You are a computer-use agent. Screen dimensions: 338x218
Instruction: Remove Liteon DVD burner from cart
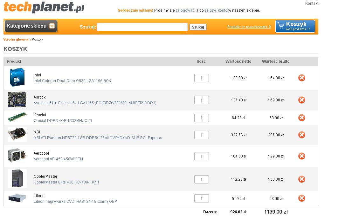click(301, 198)
